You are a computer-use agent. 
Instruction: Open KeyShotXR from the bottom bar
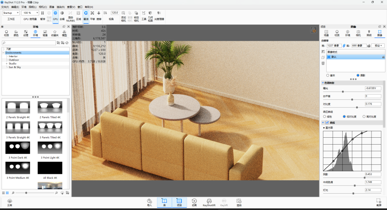(x=209, y=202)
